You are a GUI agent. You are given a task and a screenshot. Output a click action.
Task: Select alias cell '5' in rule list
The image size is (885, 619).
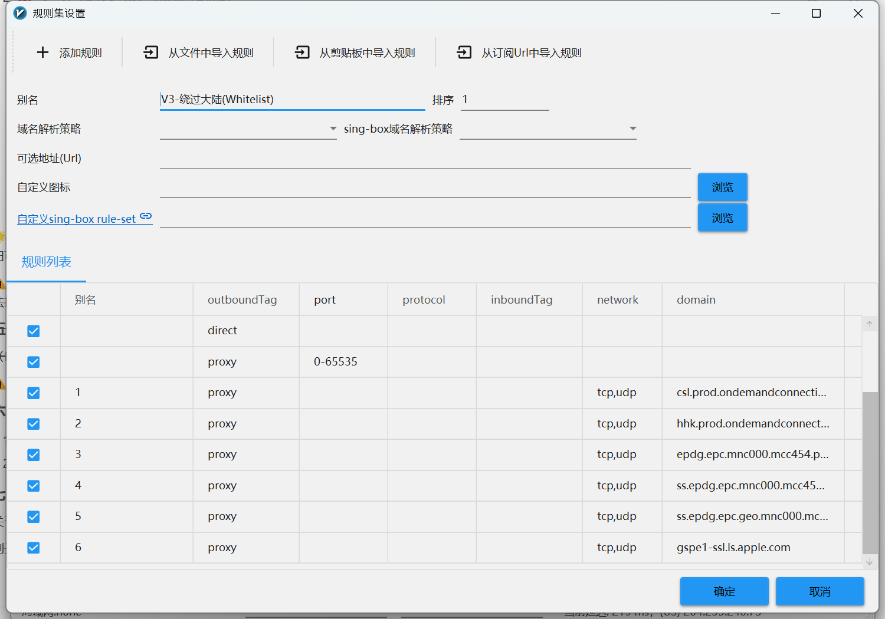click(127, 516)
